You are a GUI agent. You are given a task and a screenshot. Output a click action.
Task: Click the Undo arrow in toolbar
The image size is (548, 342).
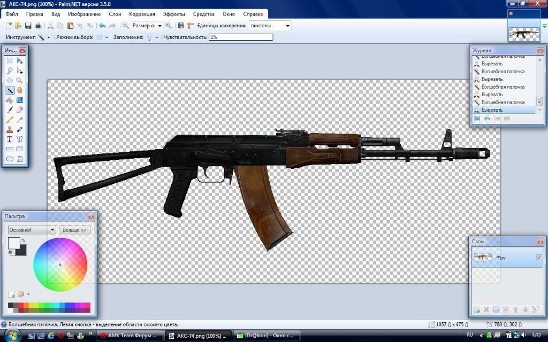(102, 26)
